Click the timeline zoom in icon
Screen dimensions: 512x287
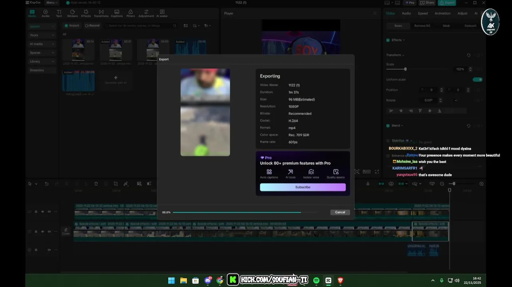click(481, 184)
